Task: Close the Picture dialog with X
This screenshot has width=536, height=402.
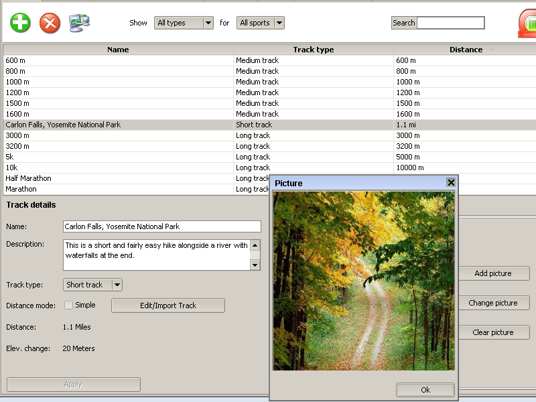Action: coord(451,182)
